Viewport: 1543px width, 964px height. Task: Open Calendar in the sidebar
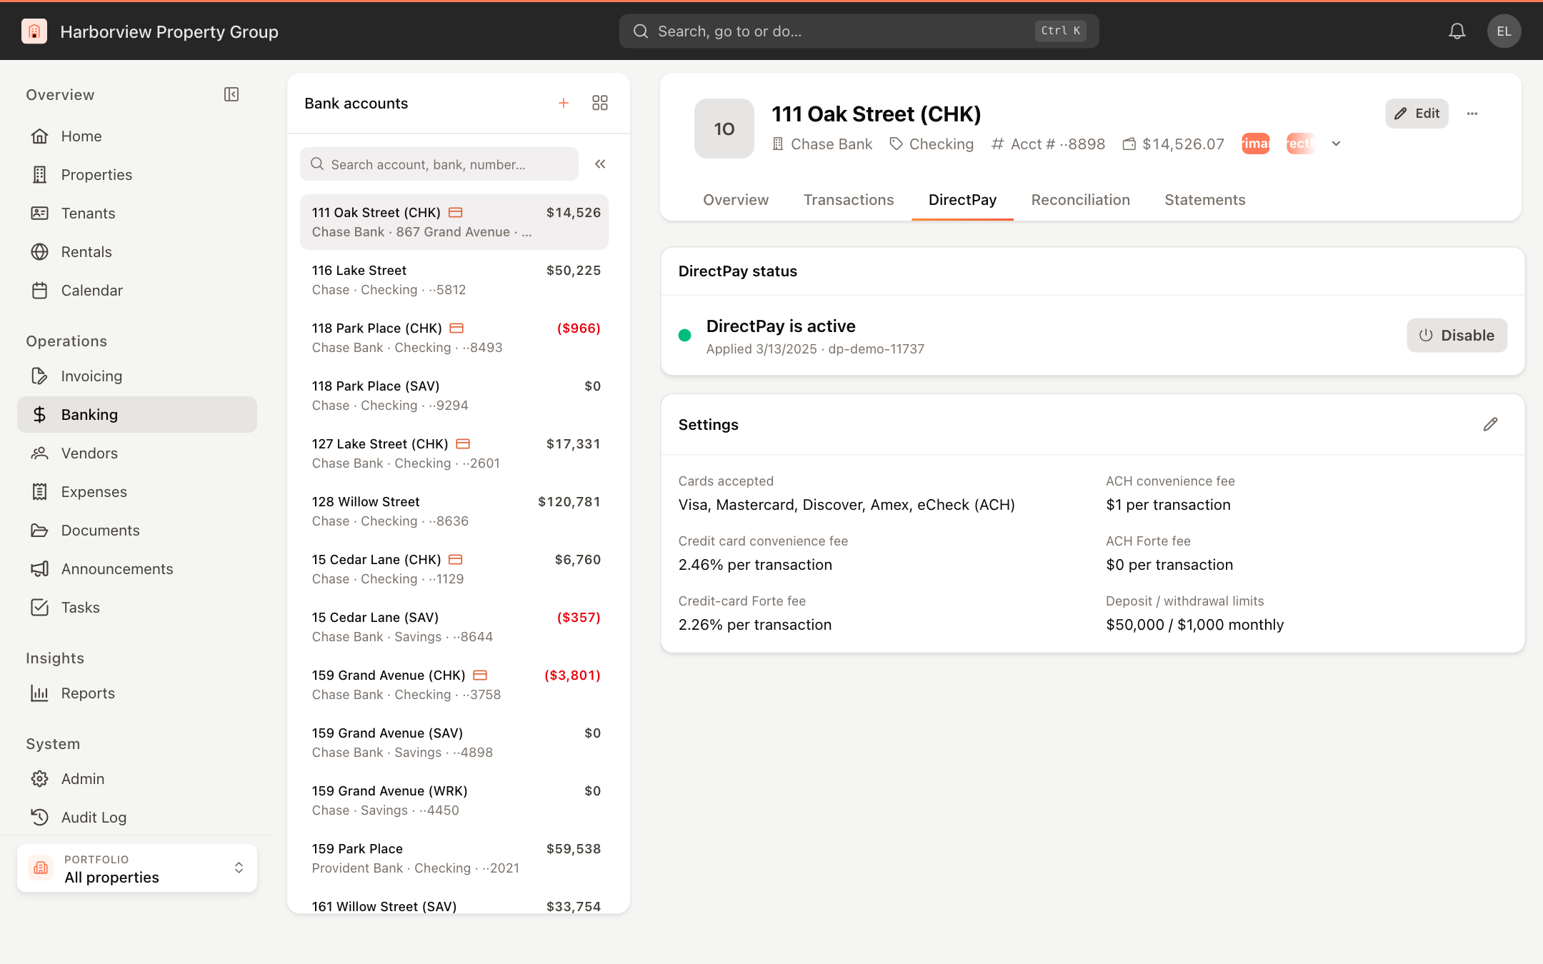(137, 291)
